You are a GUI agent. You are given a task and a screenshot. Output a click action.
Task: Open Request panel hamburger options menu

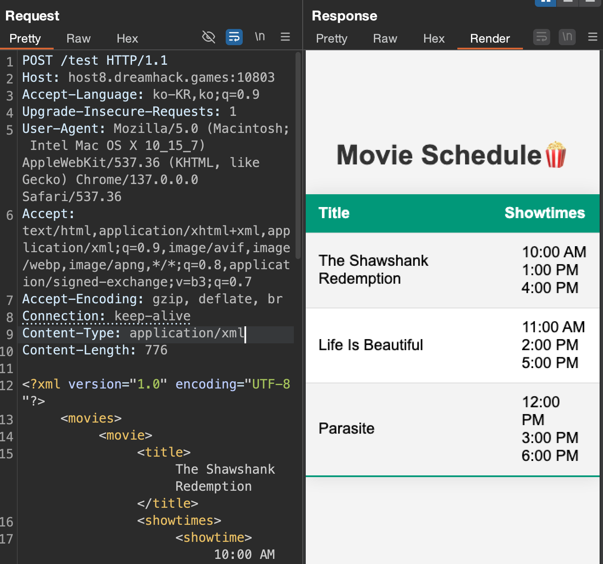[285, 37]
